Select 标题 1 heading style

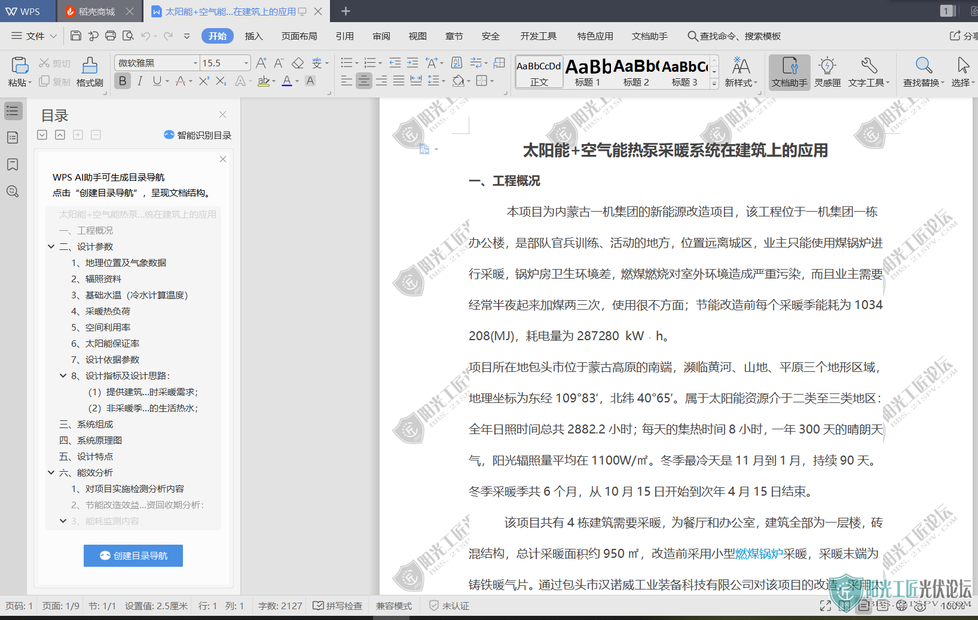588,72
